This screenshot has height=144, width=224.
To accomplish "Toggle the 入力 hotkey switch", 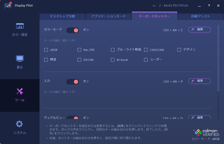I will coord(73,81).
